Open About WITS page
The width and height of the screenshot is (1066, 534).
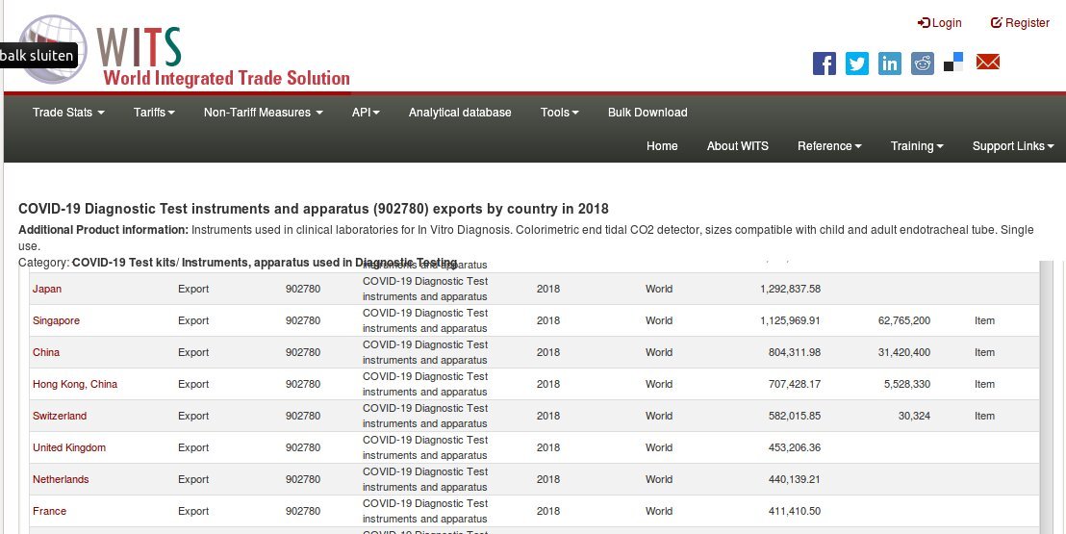click(x=738, y=145)
